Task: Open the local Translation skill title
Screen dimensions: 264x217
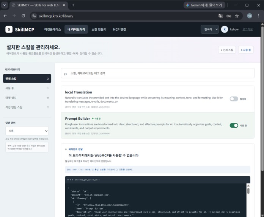Action: tap(79, 92)
